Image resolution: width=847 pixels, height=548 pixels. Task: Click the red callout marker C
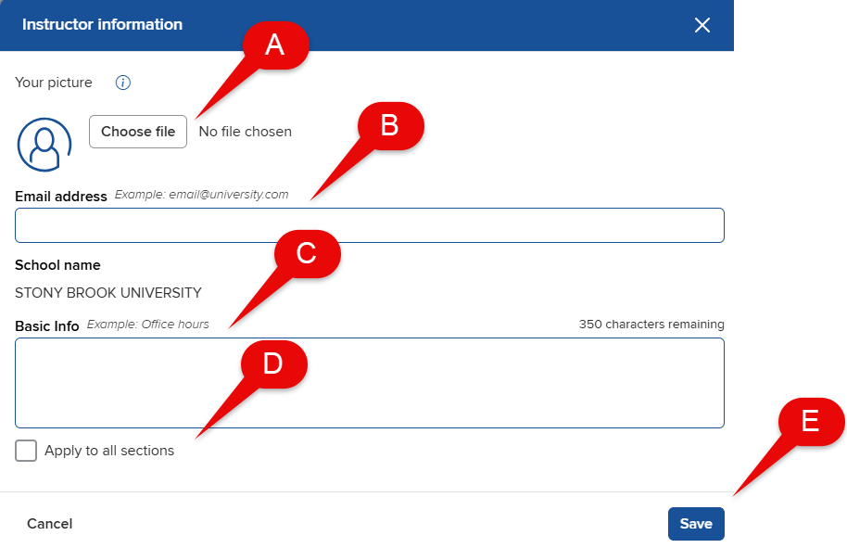pos(307,252)
